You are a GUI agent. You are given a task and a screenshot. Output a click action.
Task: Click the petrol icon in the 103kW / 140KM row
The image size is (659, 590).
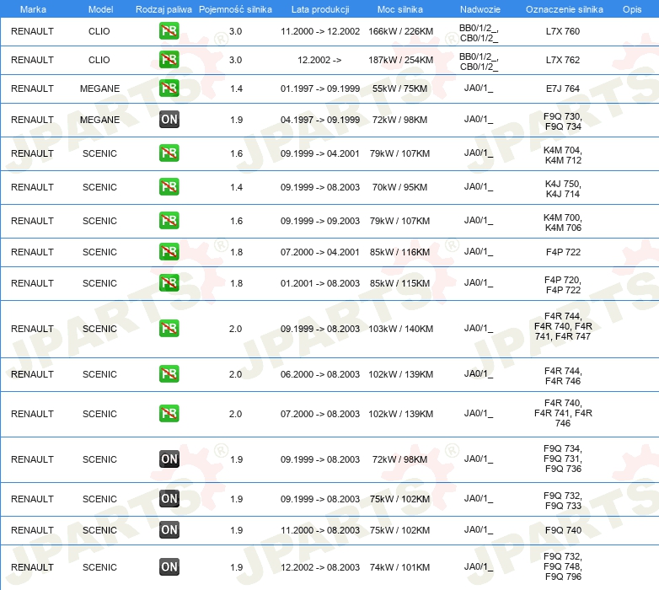(169, 328)
